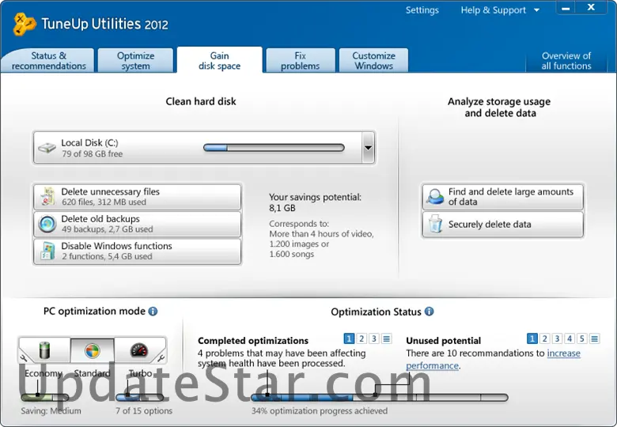Open info icon beside PC optimization mode
This screenshot has width=617, height=427.
[x=153, y=312]
